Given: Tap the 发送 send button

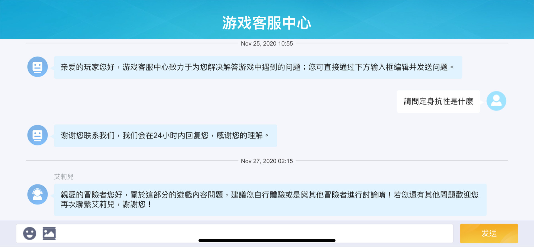Looking at the screenshot, I should pos(489,233).
